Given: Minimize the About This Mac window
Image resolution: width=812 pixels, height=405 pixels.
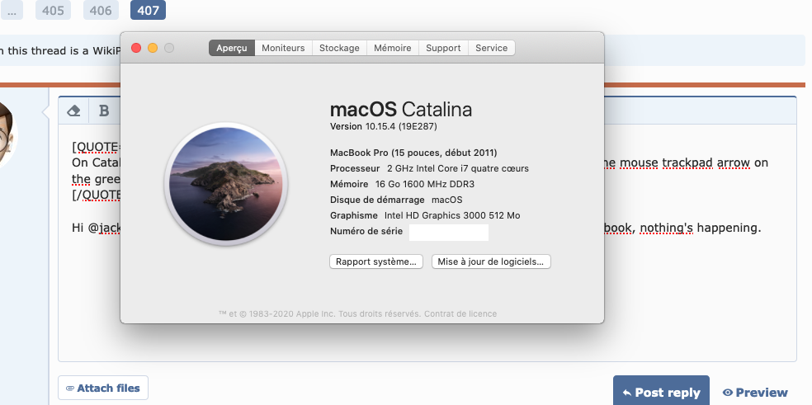Looking at the screenshot, I should 153,48.
